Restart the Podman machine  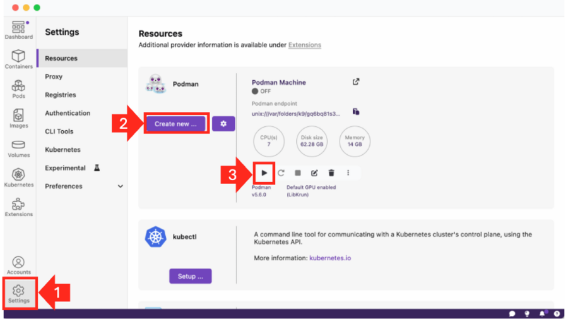(281, 173)
